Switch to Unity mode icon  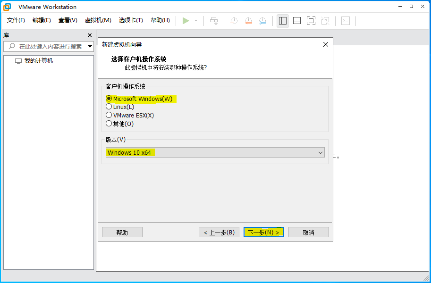[325, 21]
